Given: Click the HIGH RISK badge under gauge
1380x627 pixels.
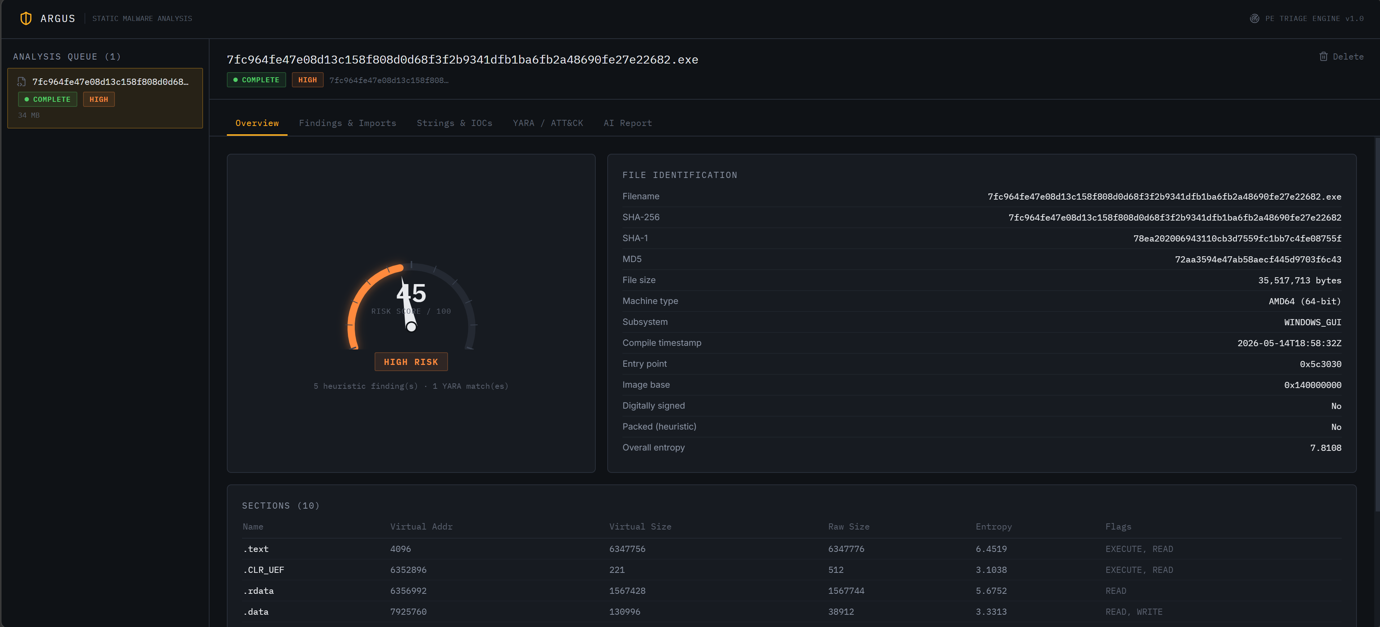Looking at the screenshot, I should [x=411, y=362].
